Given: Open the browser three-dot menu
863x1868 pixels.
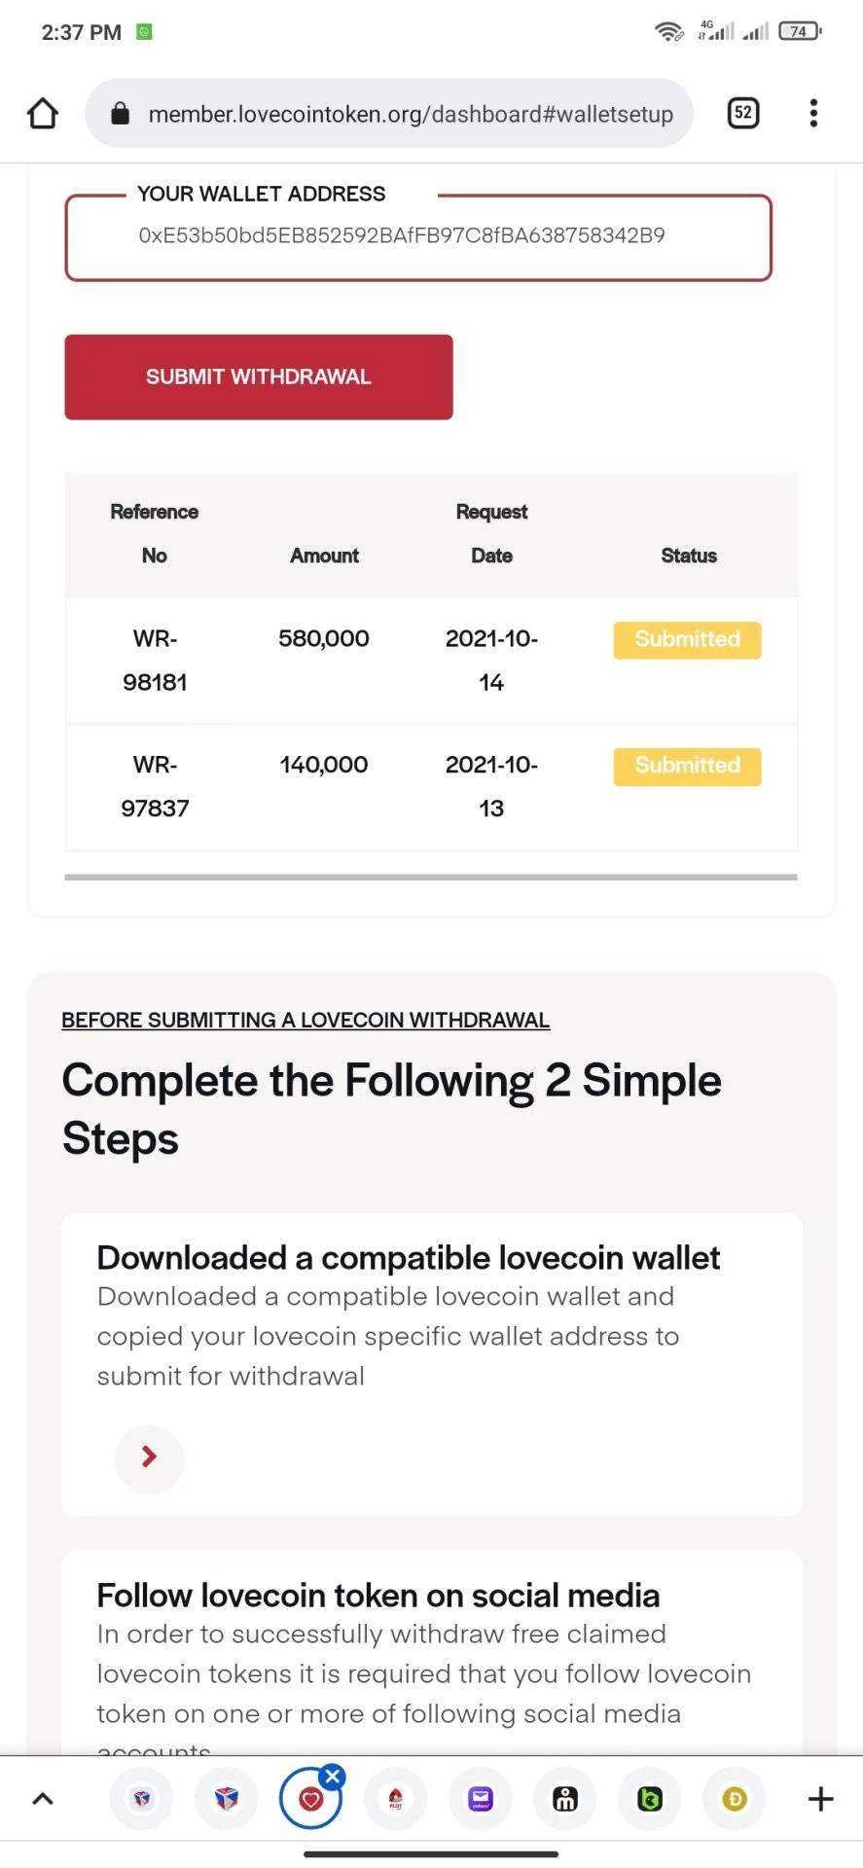Looking at the screenshot, I should pos(813,113).
